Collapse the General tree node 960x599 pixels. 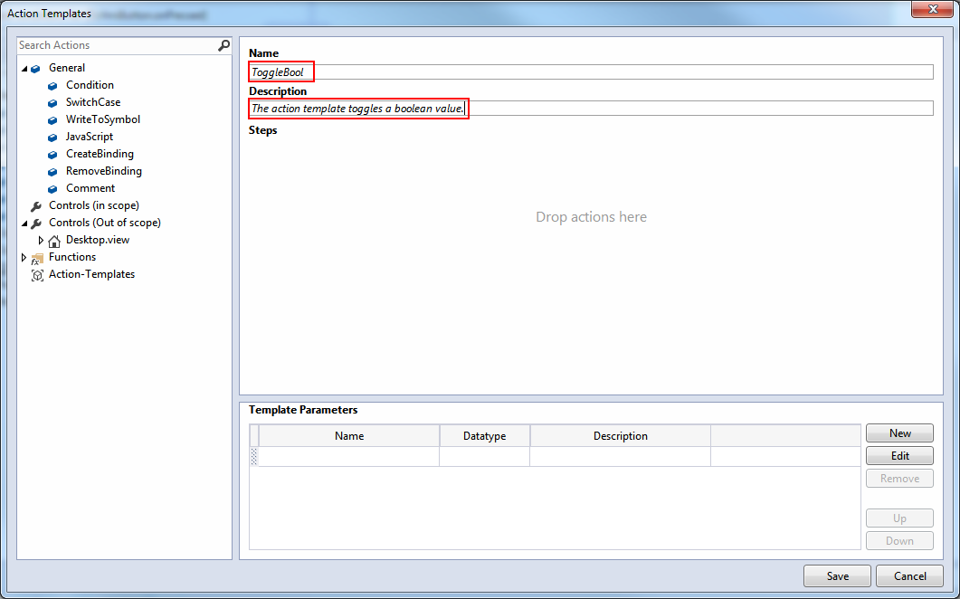(24, 69)
